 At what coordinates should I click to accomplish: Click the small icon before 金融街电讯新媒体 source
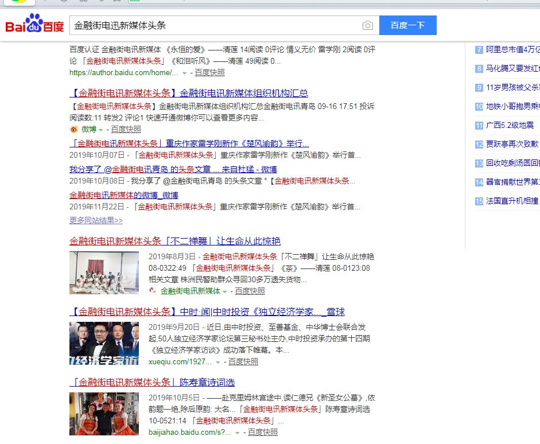[153, 291]
